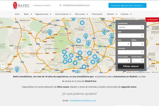Open the cluster marker showing 9
The width and height of the screenshot is (159, 106).
pos(71,55)
